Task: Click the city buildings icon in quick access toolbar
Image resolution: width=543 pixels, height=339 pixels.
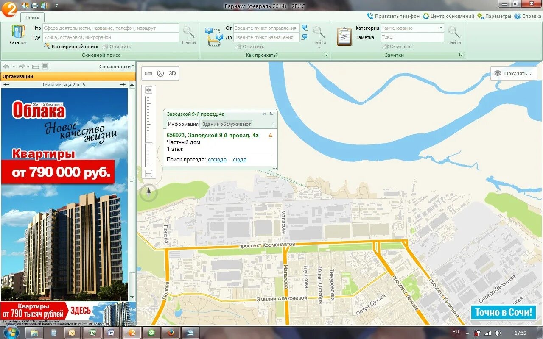Action: point(25,6)
